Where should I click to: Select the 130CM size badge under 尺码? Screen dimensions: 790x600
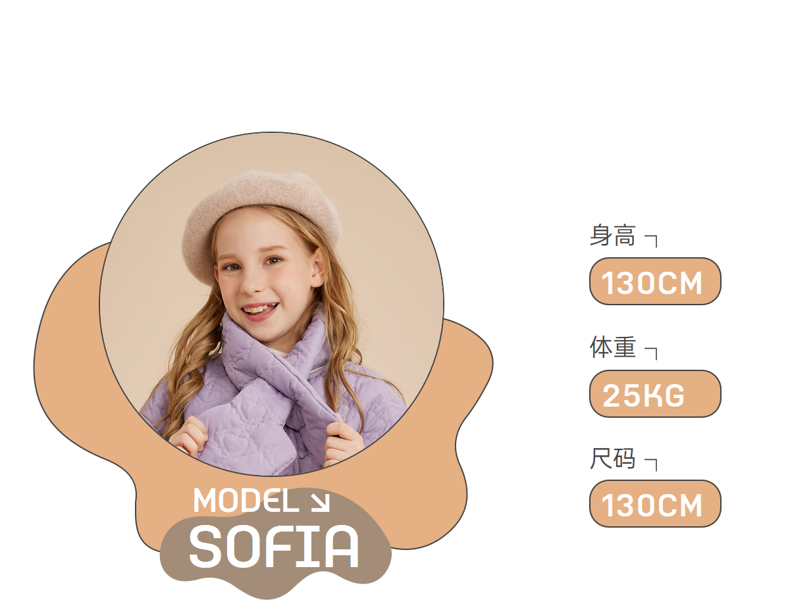(655, 504)
